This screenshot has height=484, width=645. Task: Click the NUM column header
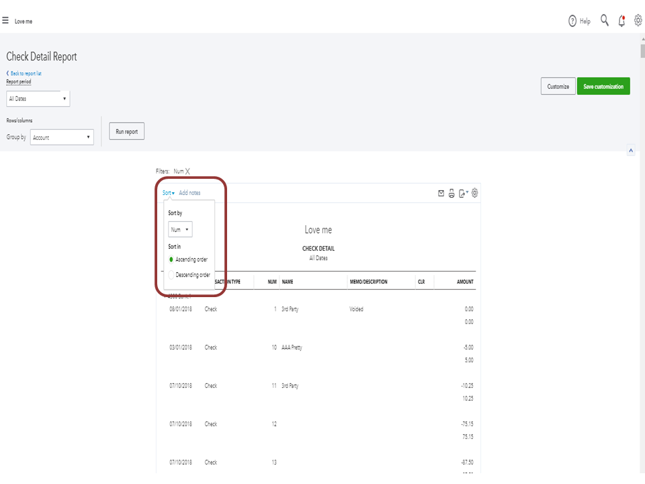coord(272,282)
